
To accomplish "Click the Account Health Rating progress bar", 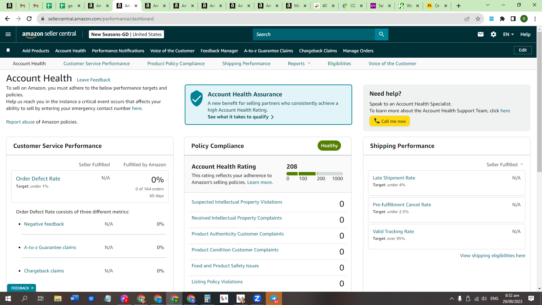I will (315, 174).
